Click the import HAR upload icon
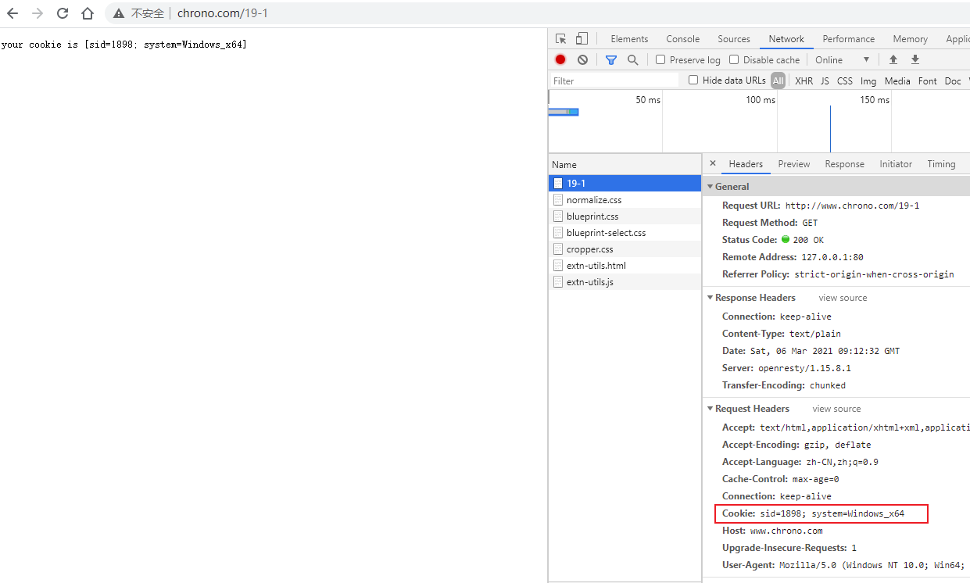970x583 pixels. 893,60
